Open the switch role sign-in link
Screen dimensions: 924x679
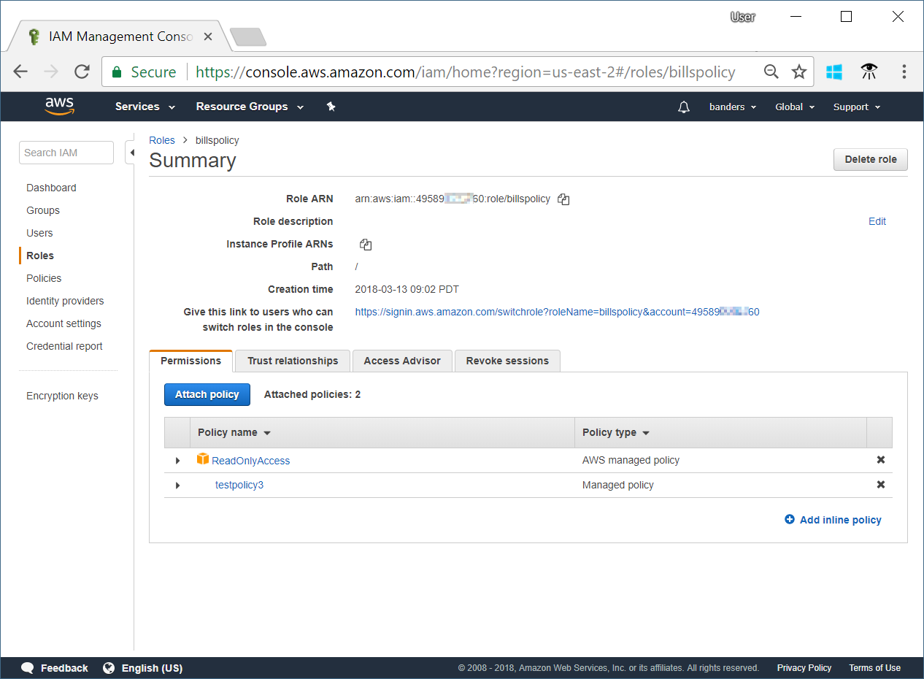click(x=557, y=312)
